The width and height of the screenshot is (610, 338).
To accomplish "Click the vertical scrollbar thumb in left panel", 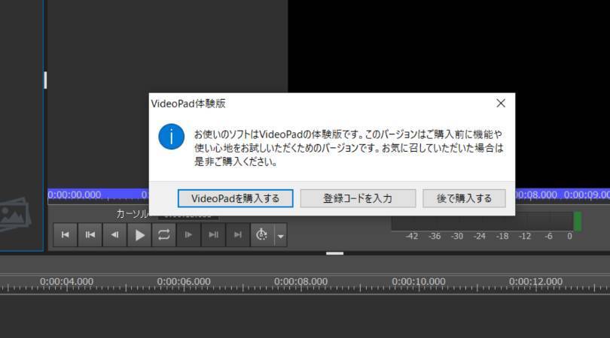I will (x=45, y=80).
